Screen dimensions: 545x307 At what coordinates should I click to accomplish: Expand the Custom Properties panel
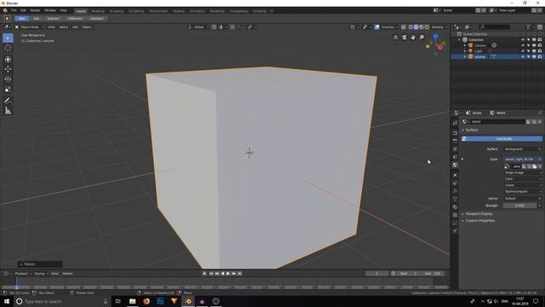479,221
